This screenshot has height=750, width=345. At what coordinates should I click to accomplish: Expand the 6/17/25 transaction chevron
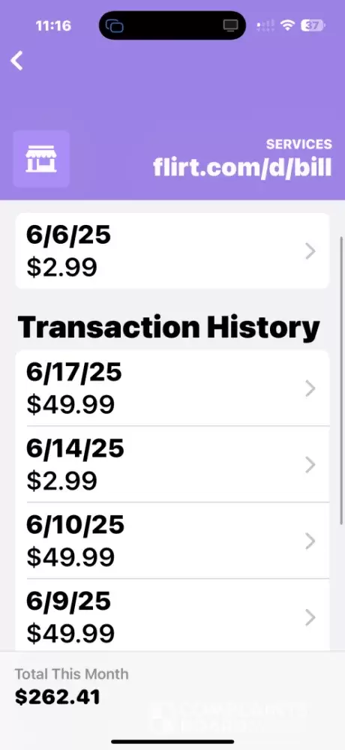coord(310,388)
